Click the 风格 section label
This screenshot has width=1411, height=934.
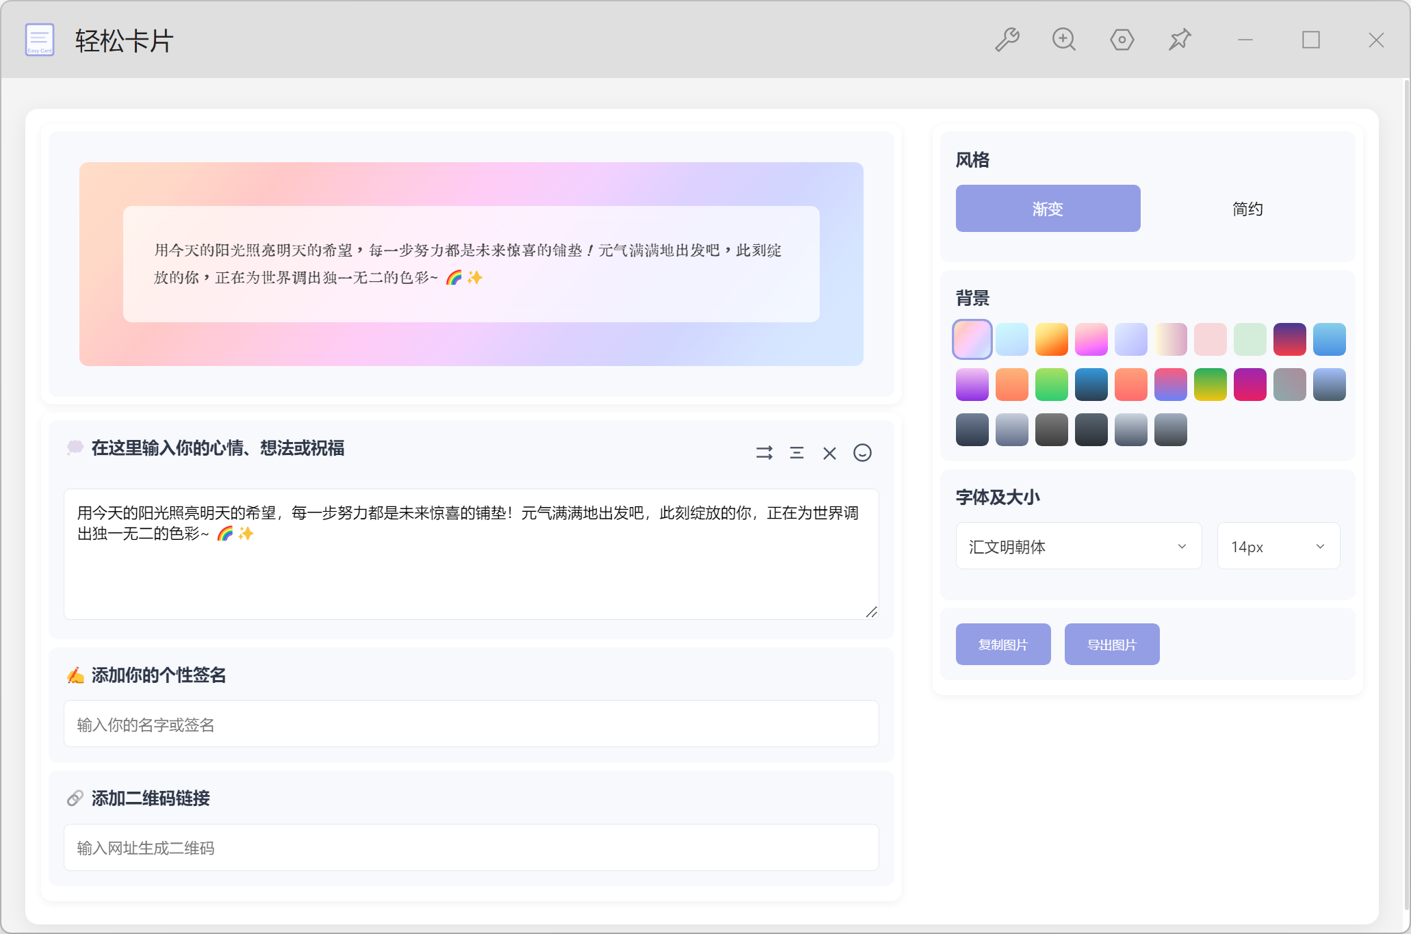coord(972,160)
